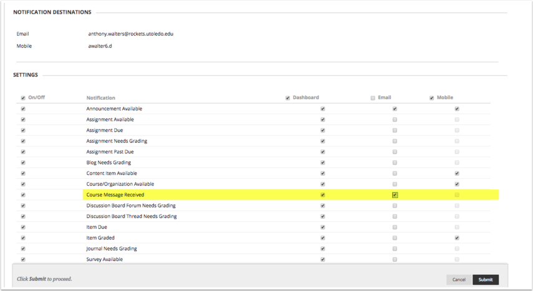
Task: Uncheck Dashboard for Assignment Needs Grading
Action: pyautogui.click(x=322, y=141)
